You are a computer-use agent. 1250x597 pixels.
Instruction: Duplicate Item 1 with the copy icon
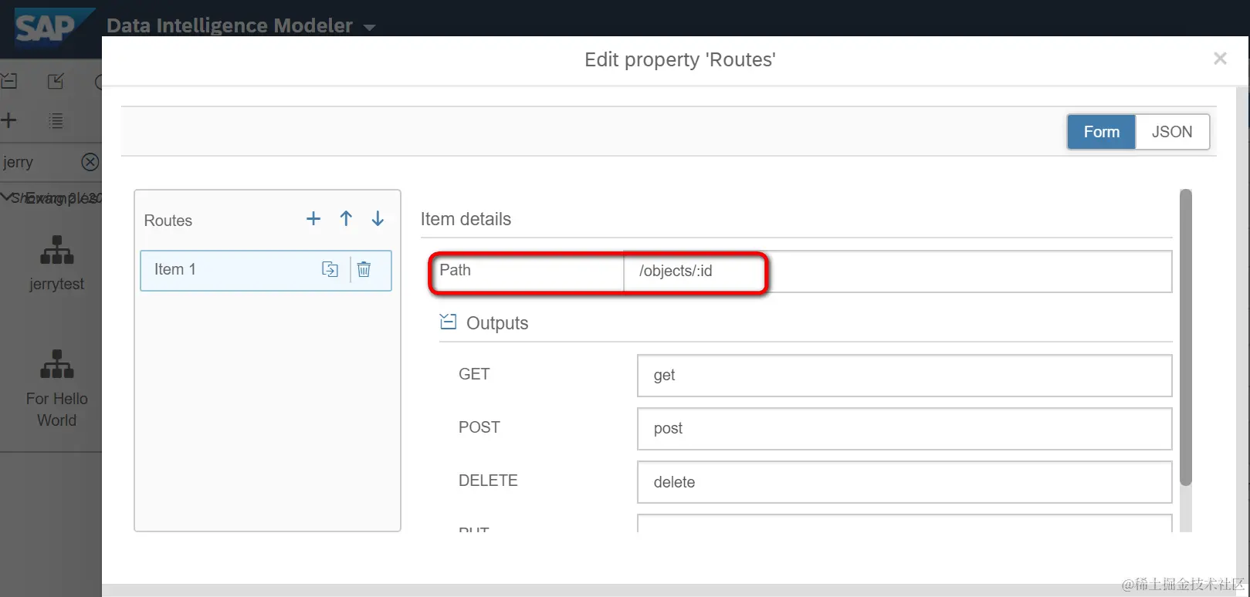point(330,269)
